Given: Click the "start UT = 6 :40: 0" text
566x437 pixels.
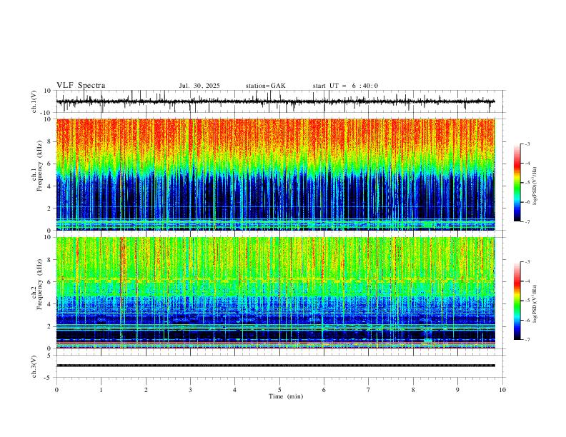Looking at the screenshot, I should click(345, 86).
